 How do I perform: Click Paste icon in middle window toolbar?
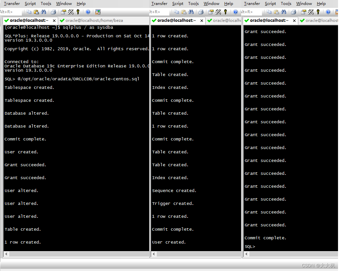tap(184, 12)
